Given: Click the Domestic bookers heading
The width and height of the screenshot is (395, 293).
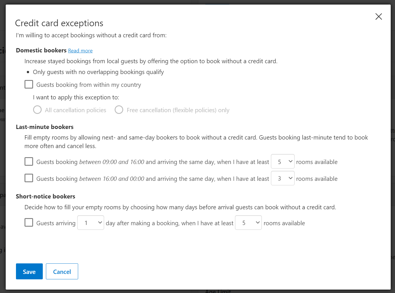Looking at the screenshot, I should [41, 50].
